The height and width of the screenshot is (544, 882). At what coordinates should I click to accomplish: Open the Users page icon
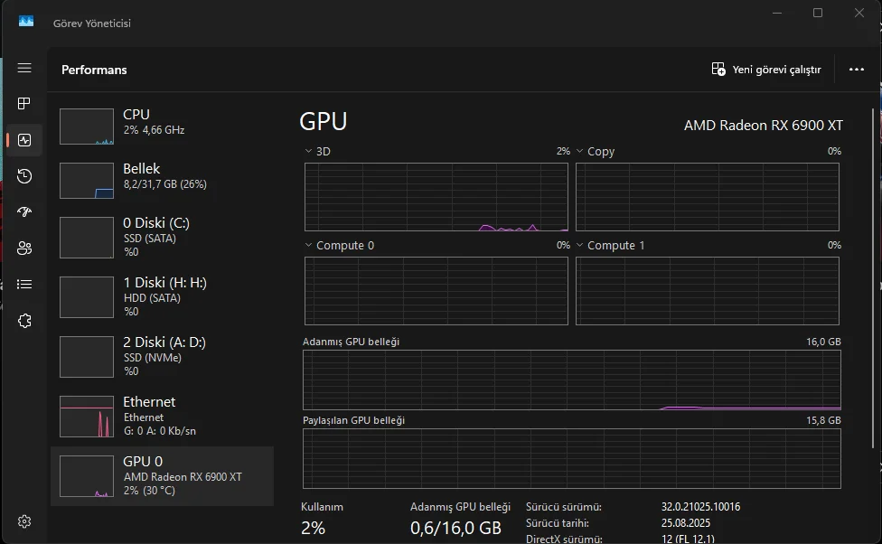coord(24,249)
